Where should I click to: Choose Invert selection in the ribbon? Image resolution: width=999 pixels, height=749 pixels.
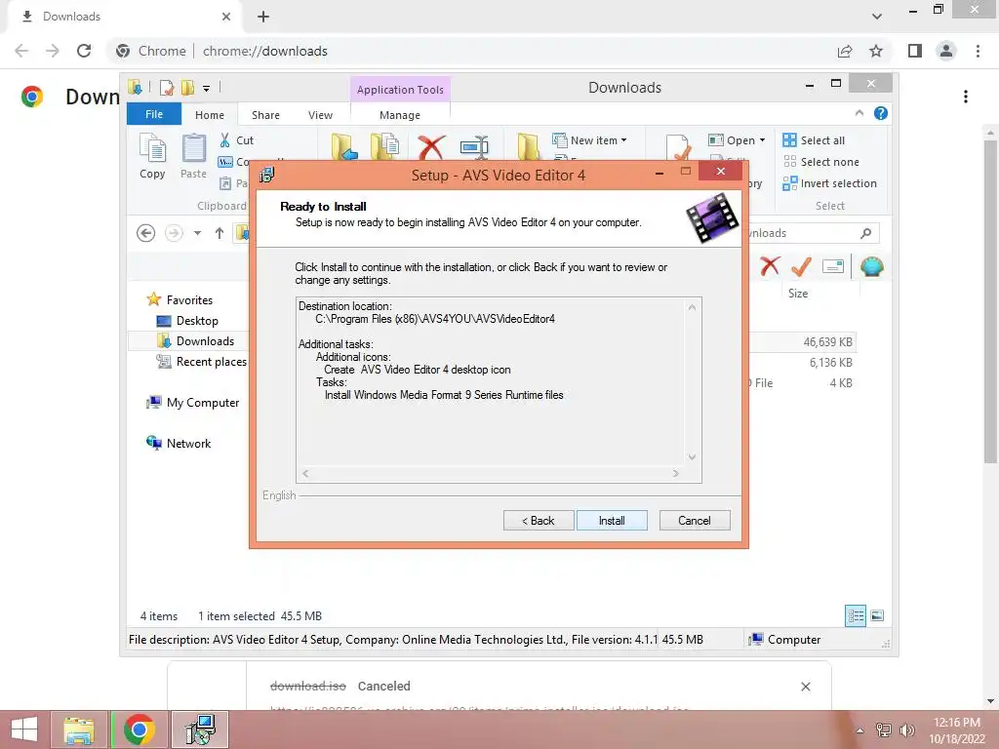[829, 183]
